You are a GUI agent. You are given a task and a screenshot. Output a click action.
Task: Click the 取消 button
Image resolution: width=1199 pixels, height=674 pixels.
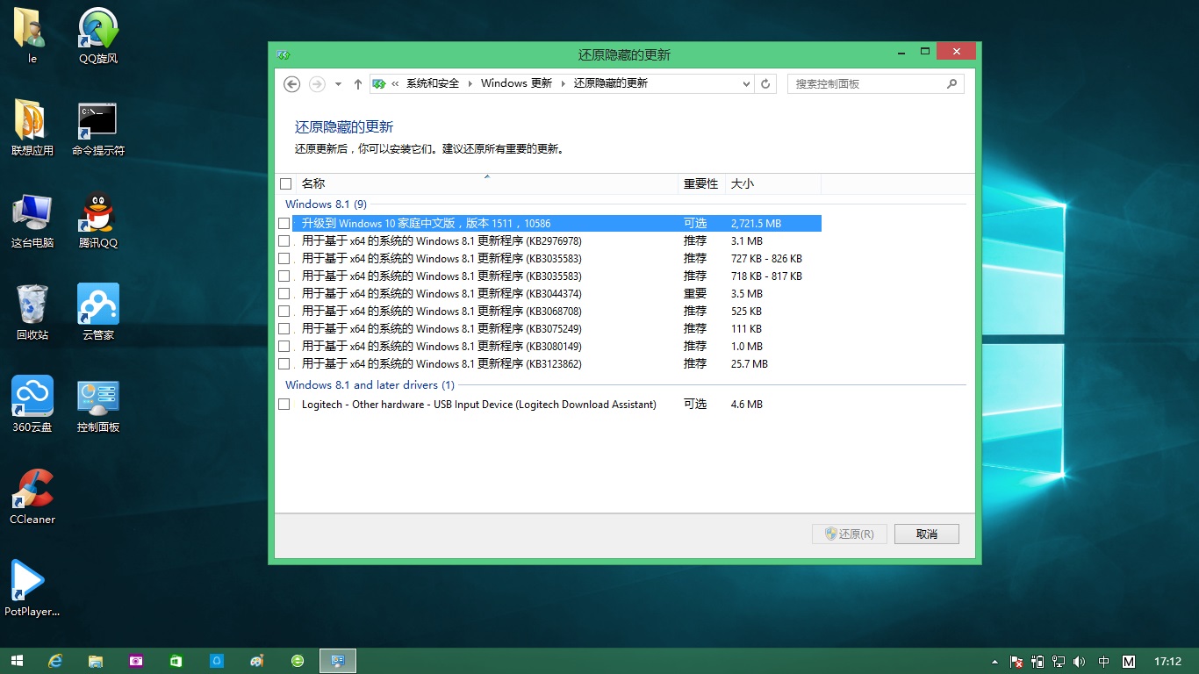point(926,534)
